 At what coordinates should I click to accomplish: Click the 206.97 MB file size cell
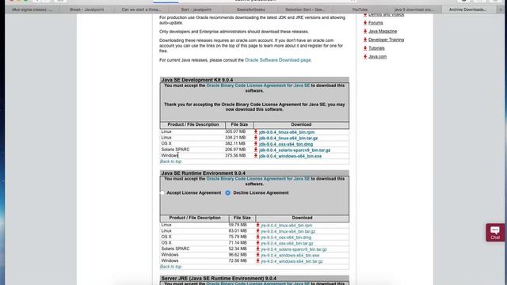(235, 150)
